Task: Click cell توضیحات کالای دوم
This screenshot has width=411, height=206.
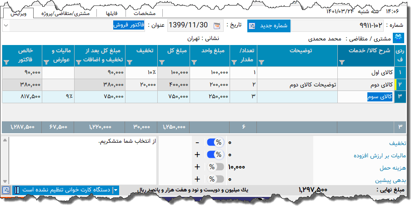Action: [x=297, y=85]
